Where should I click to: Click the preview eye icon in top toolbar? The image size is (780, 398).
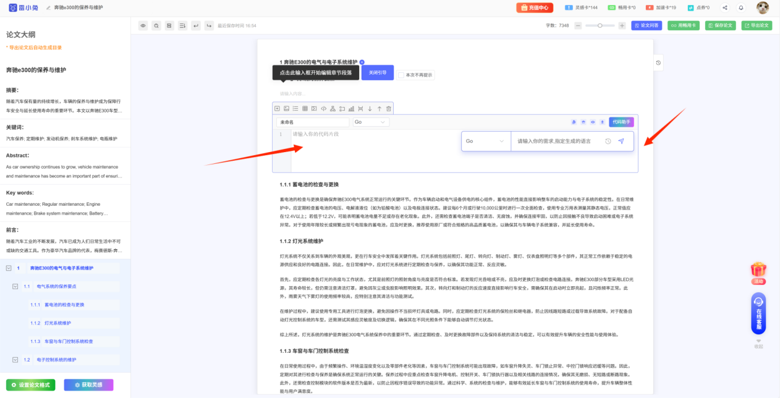[143, 25]
